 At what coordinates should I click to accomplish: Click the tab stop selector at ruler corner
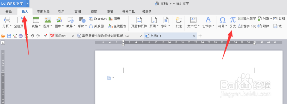tap(3, 43)
